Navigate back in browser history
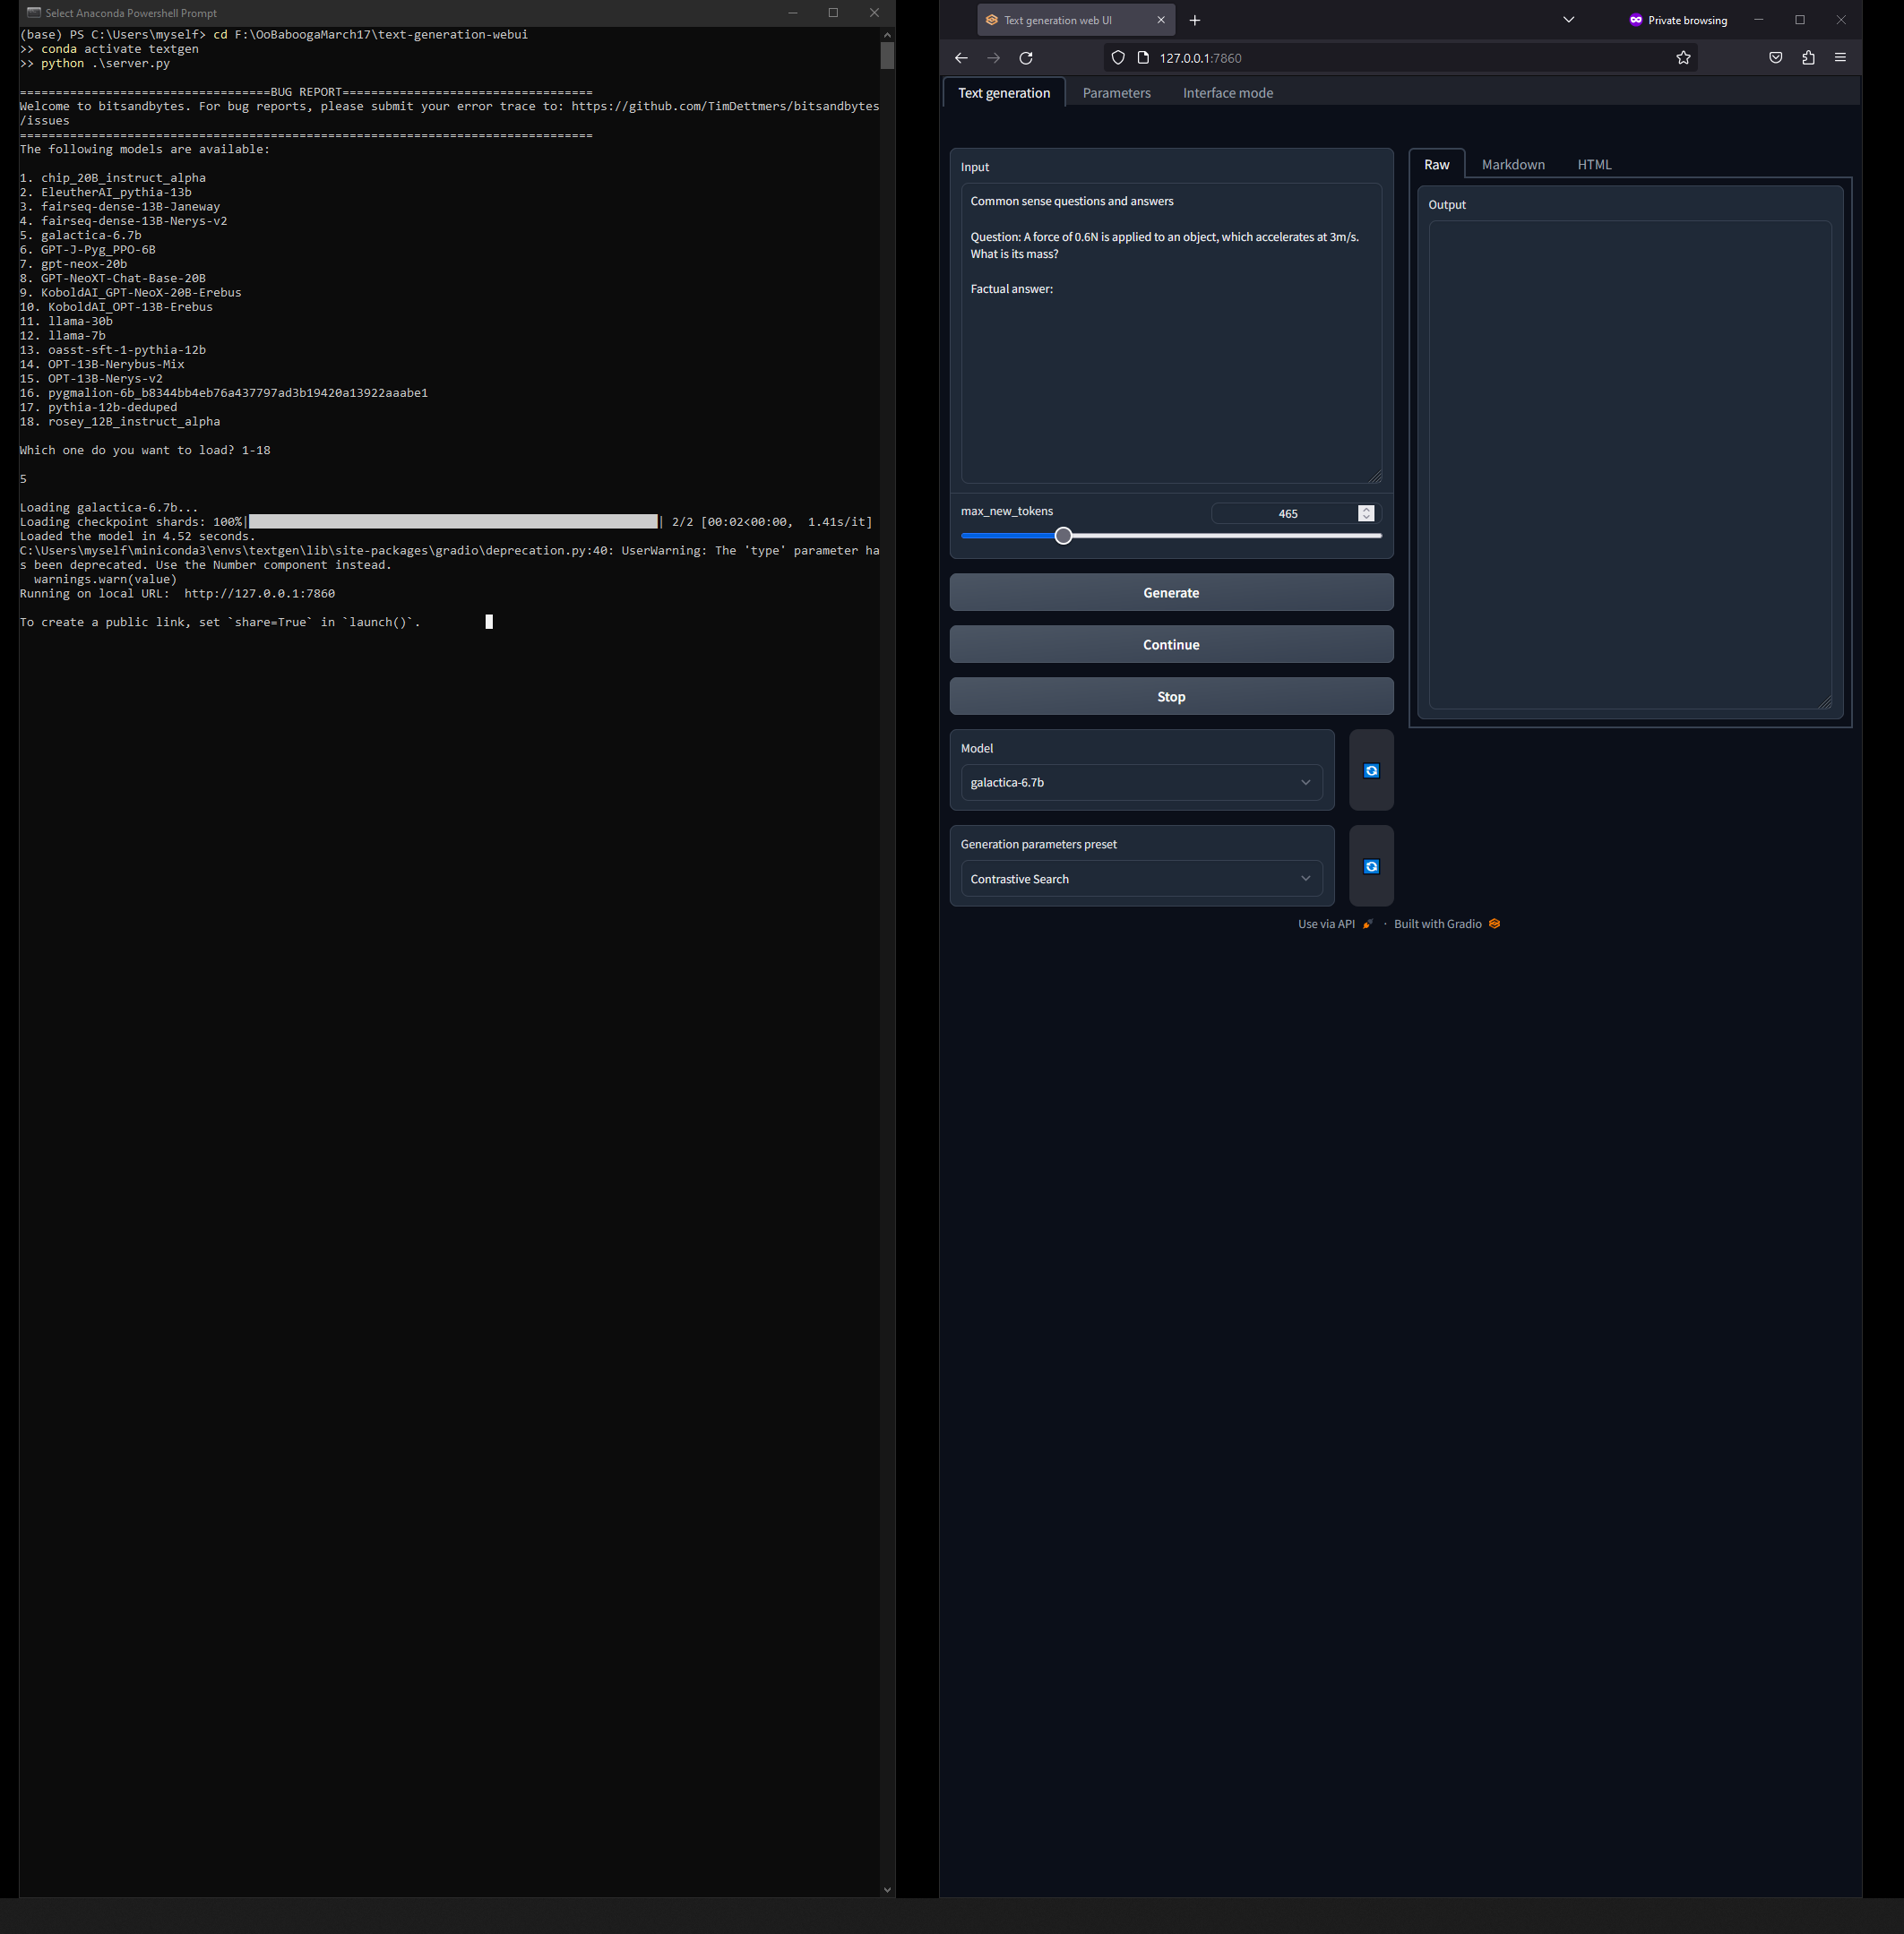 [x=961, y=58]
